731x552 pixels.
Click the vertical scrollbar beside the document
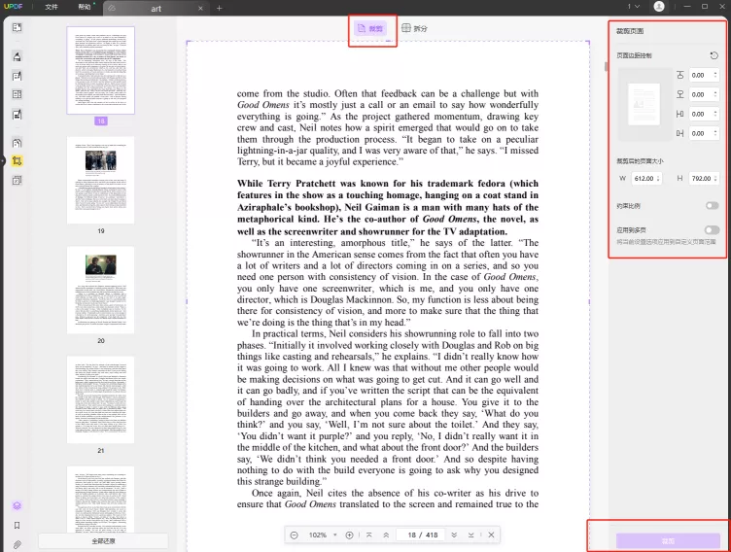(606, 67)
